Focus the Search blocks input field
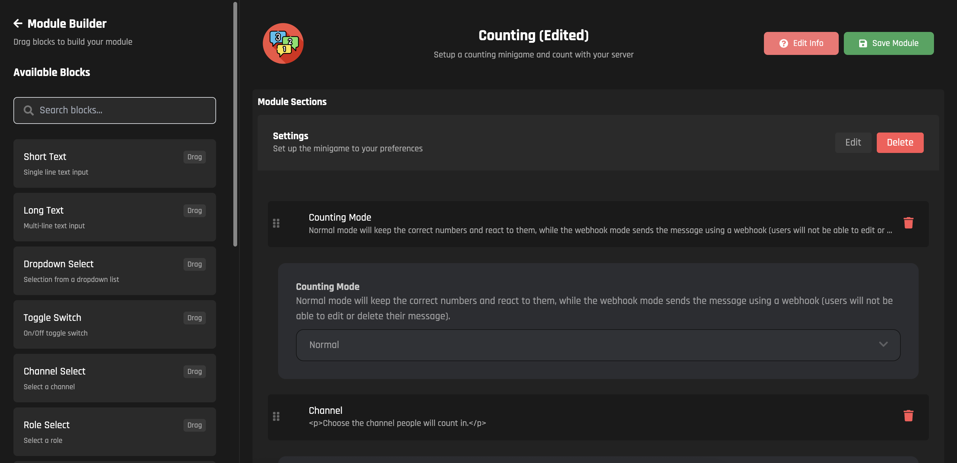The height and width of the screenshot is (463, 957). coord(123,110)
